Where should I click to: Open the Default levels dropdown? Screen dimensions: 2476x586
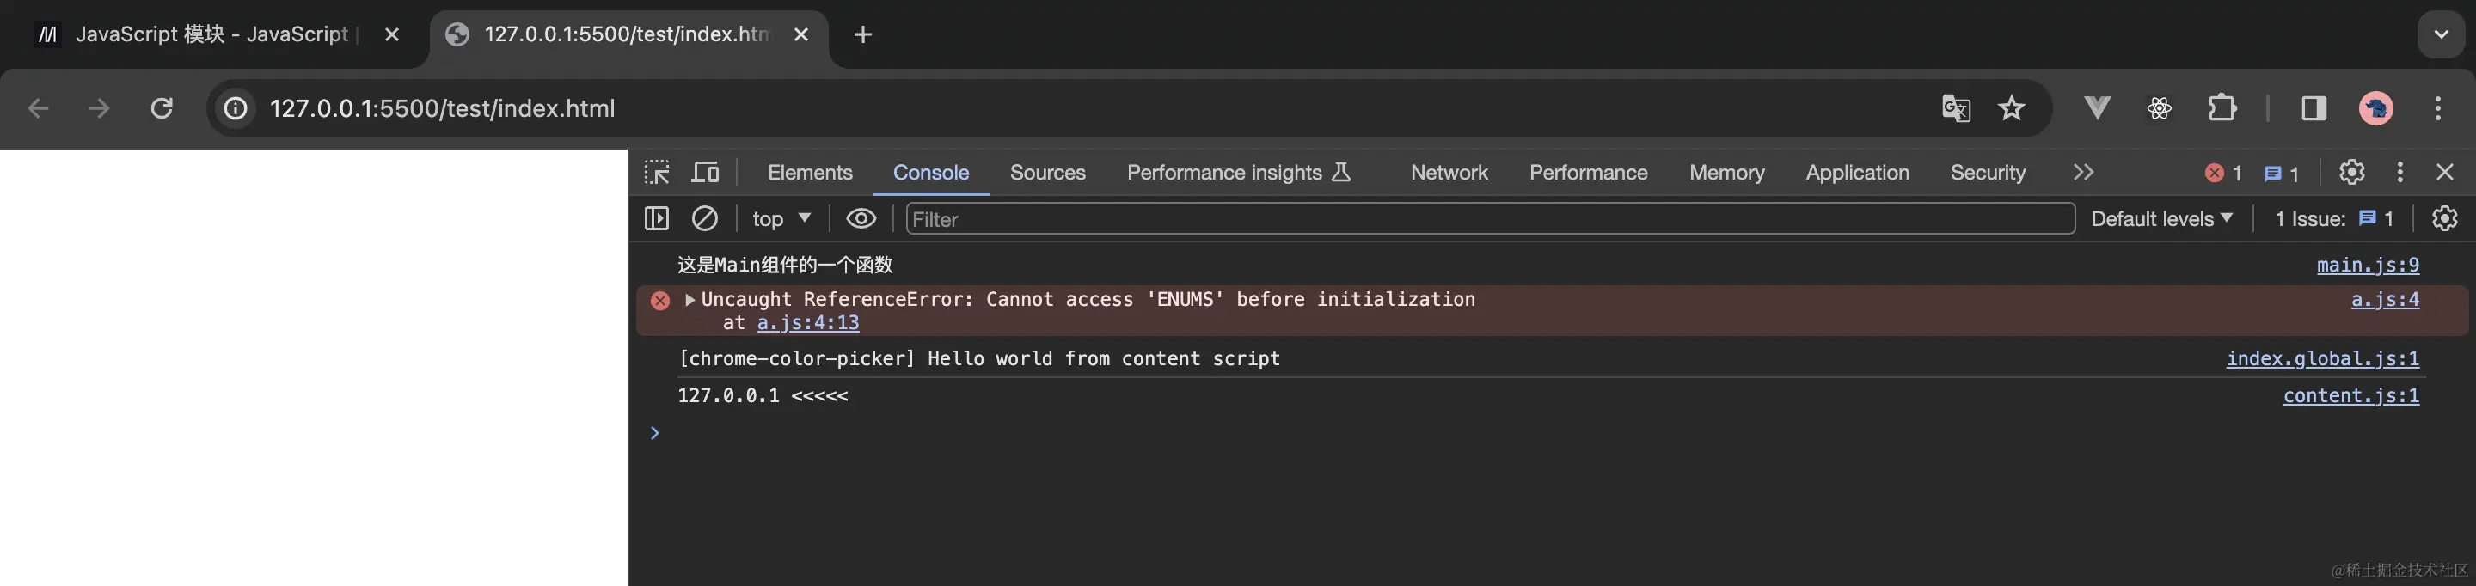coord(2160,219)
